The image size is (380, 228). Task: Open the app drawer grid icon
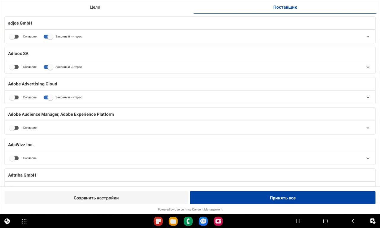point(24,221)
